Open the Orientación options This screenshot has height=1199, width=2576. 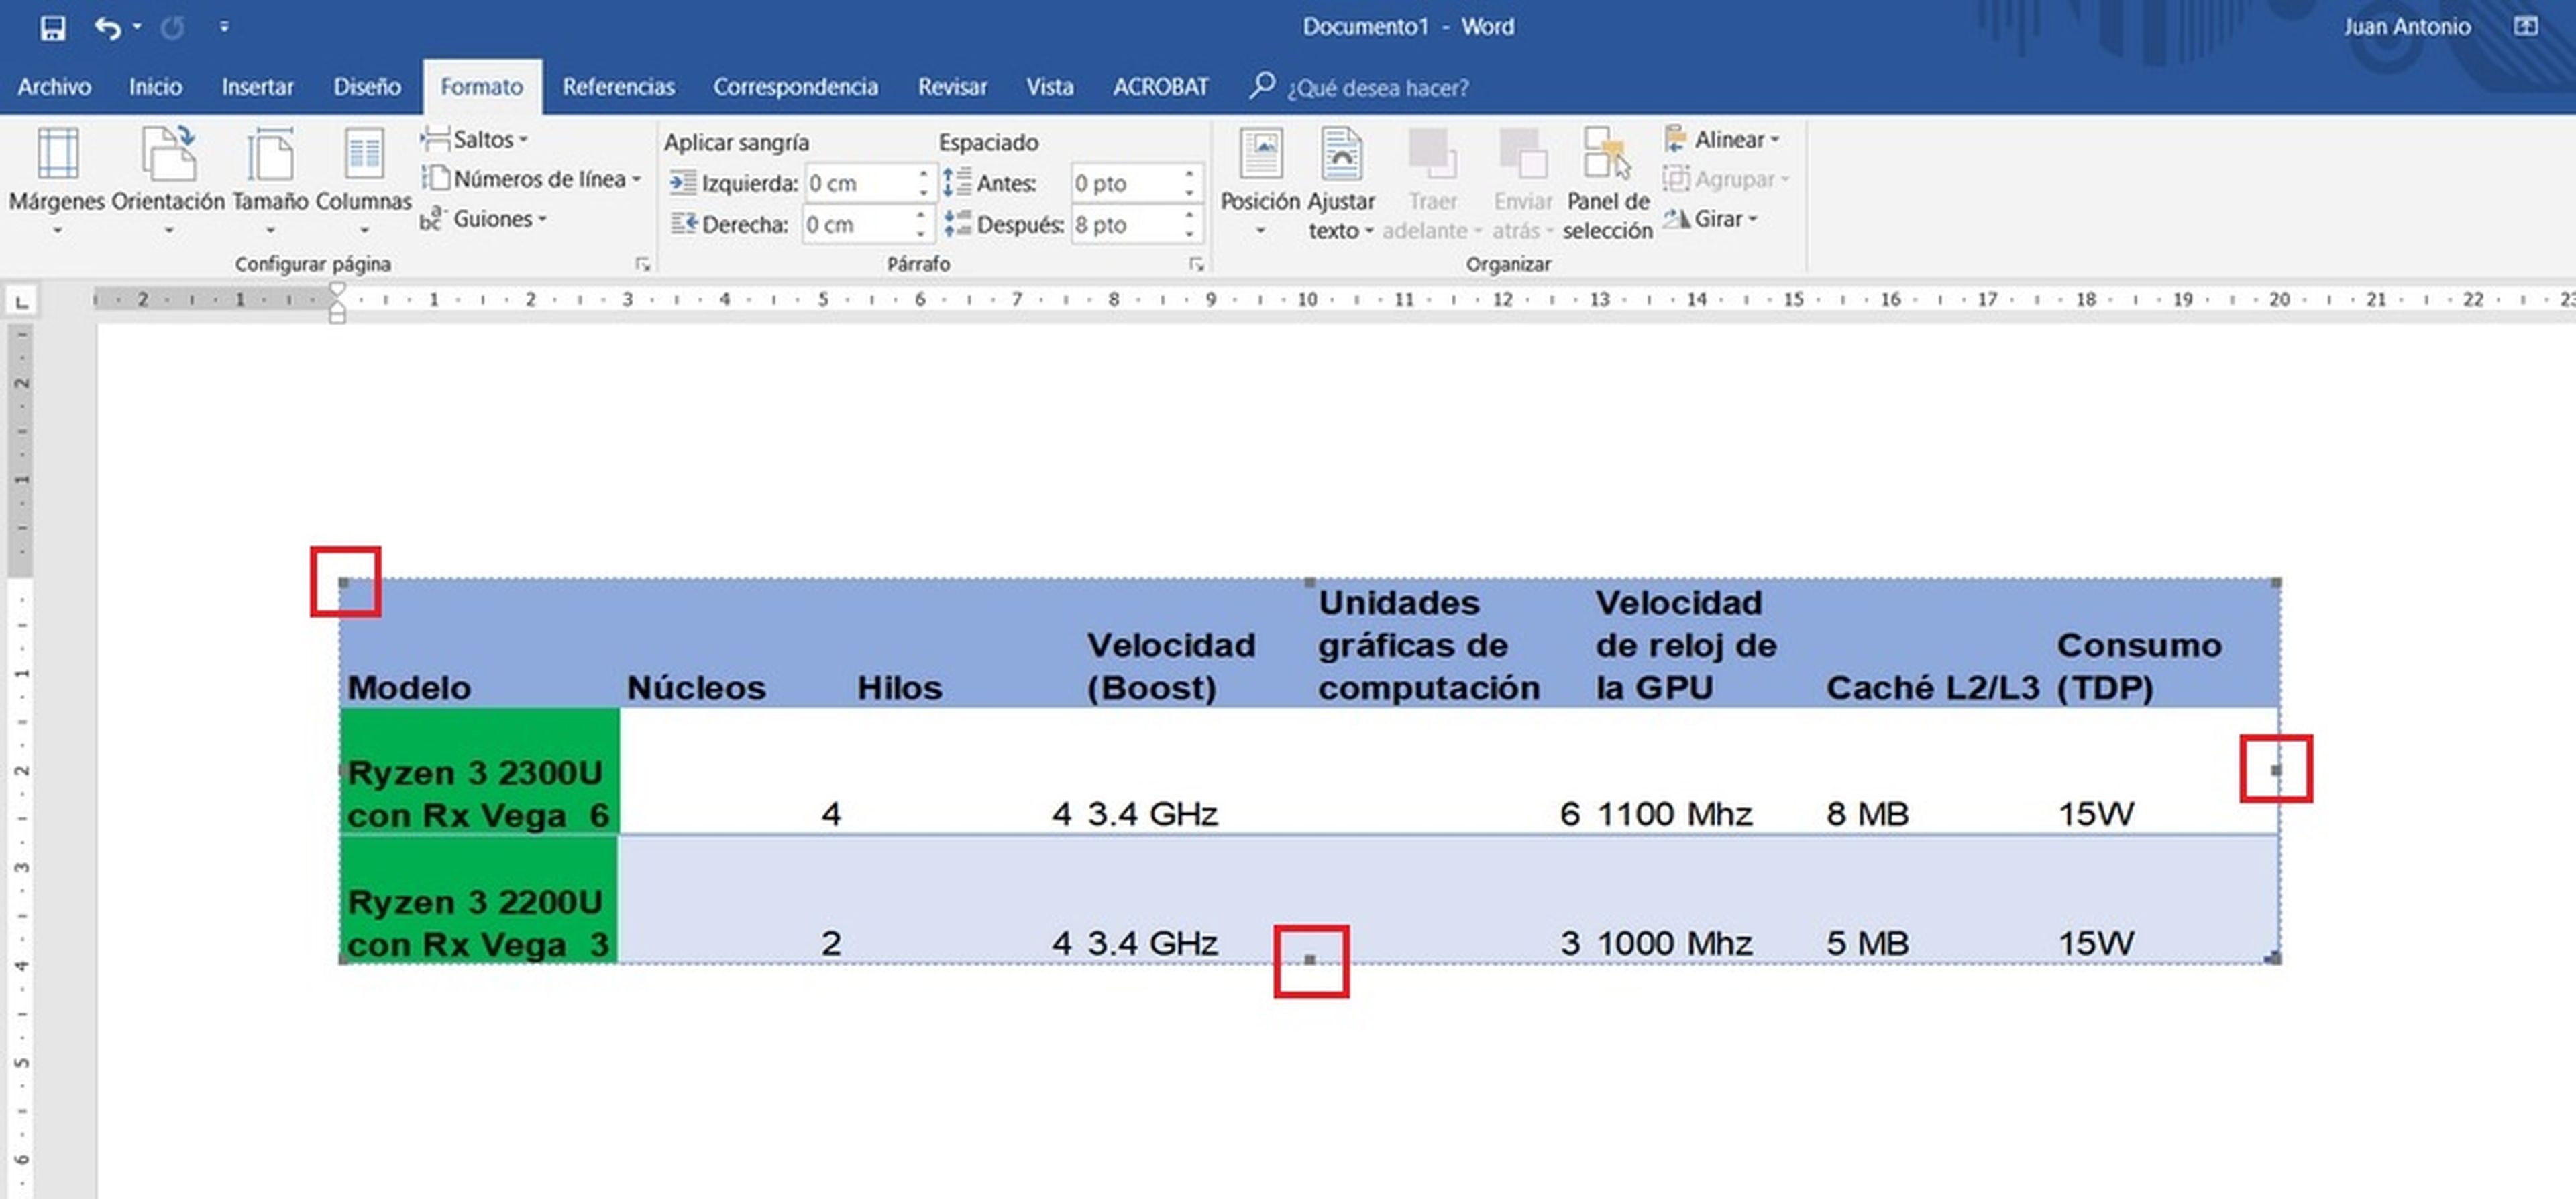[168, 181]
